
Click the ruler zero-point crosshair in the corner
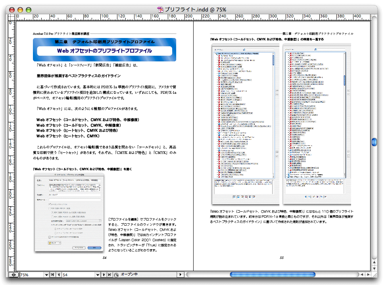click(12, 17)
